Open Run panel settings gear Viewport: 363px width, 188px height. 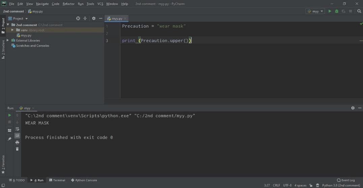coord(353,108)
